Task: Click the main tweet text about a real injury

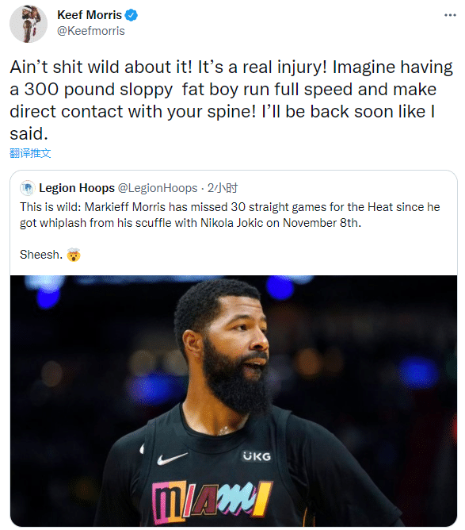Action: coord(231,101)
